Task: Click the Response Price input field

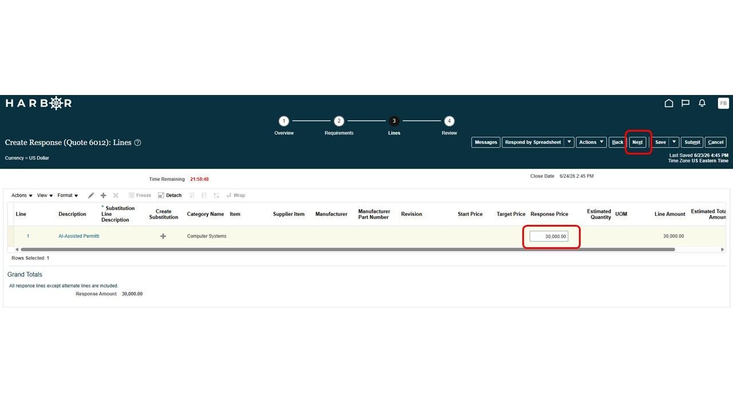Action: pos(549,236)
